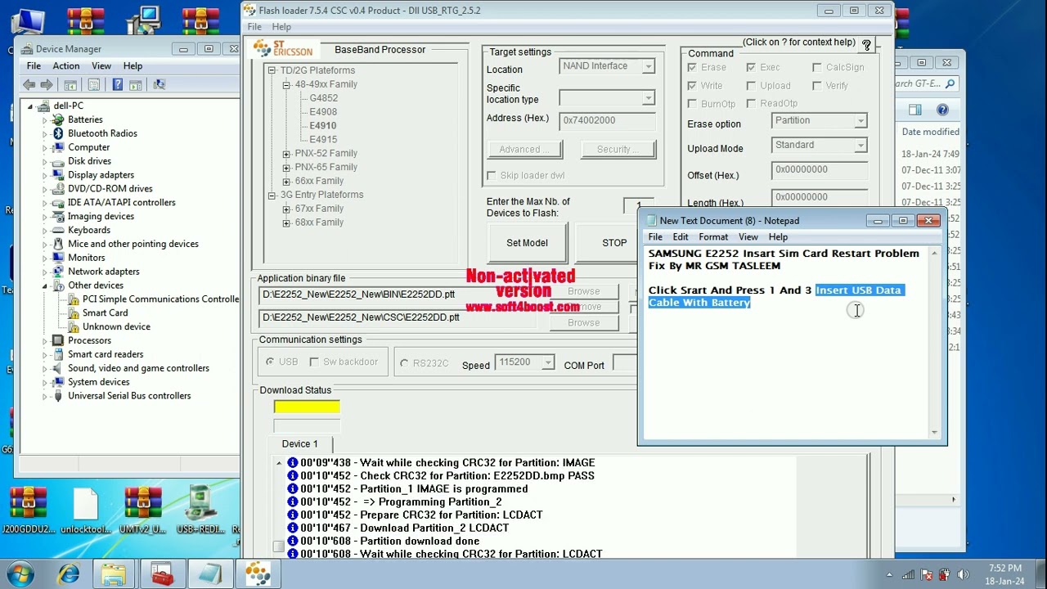Screen dimensions: 1047x589
Task: Select the USB radio button
Action: [x=269, y=362]
